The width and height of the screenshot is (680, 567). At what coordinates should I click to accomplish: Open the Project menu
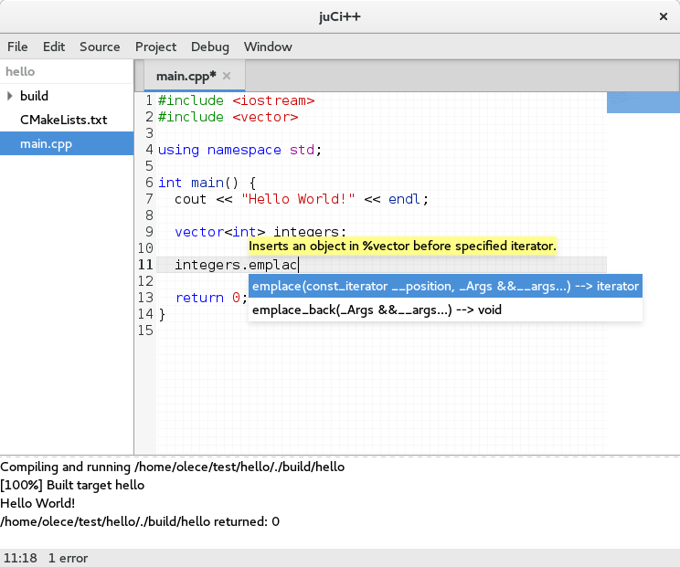tap(155, 47)
